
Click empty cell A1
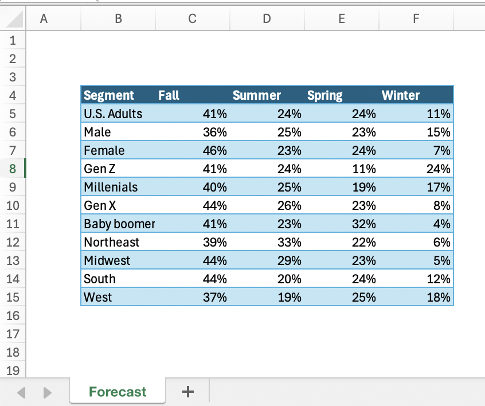(43, 40)
